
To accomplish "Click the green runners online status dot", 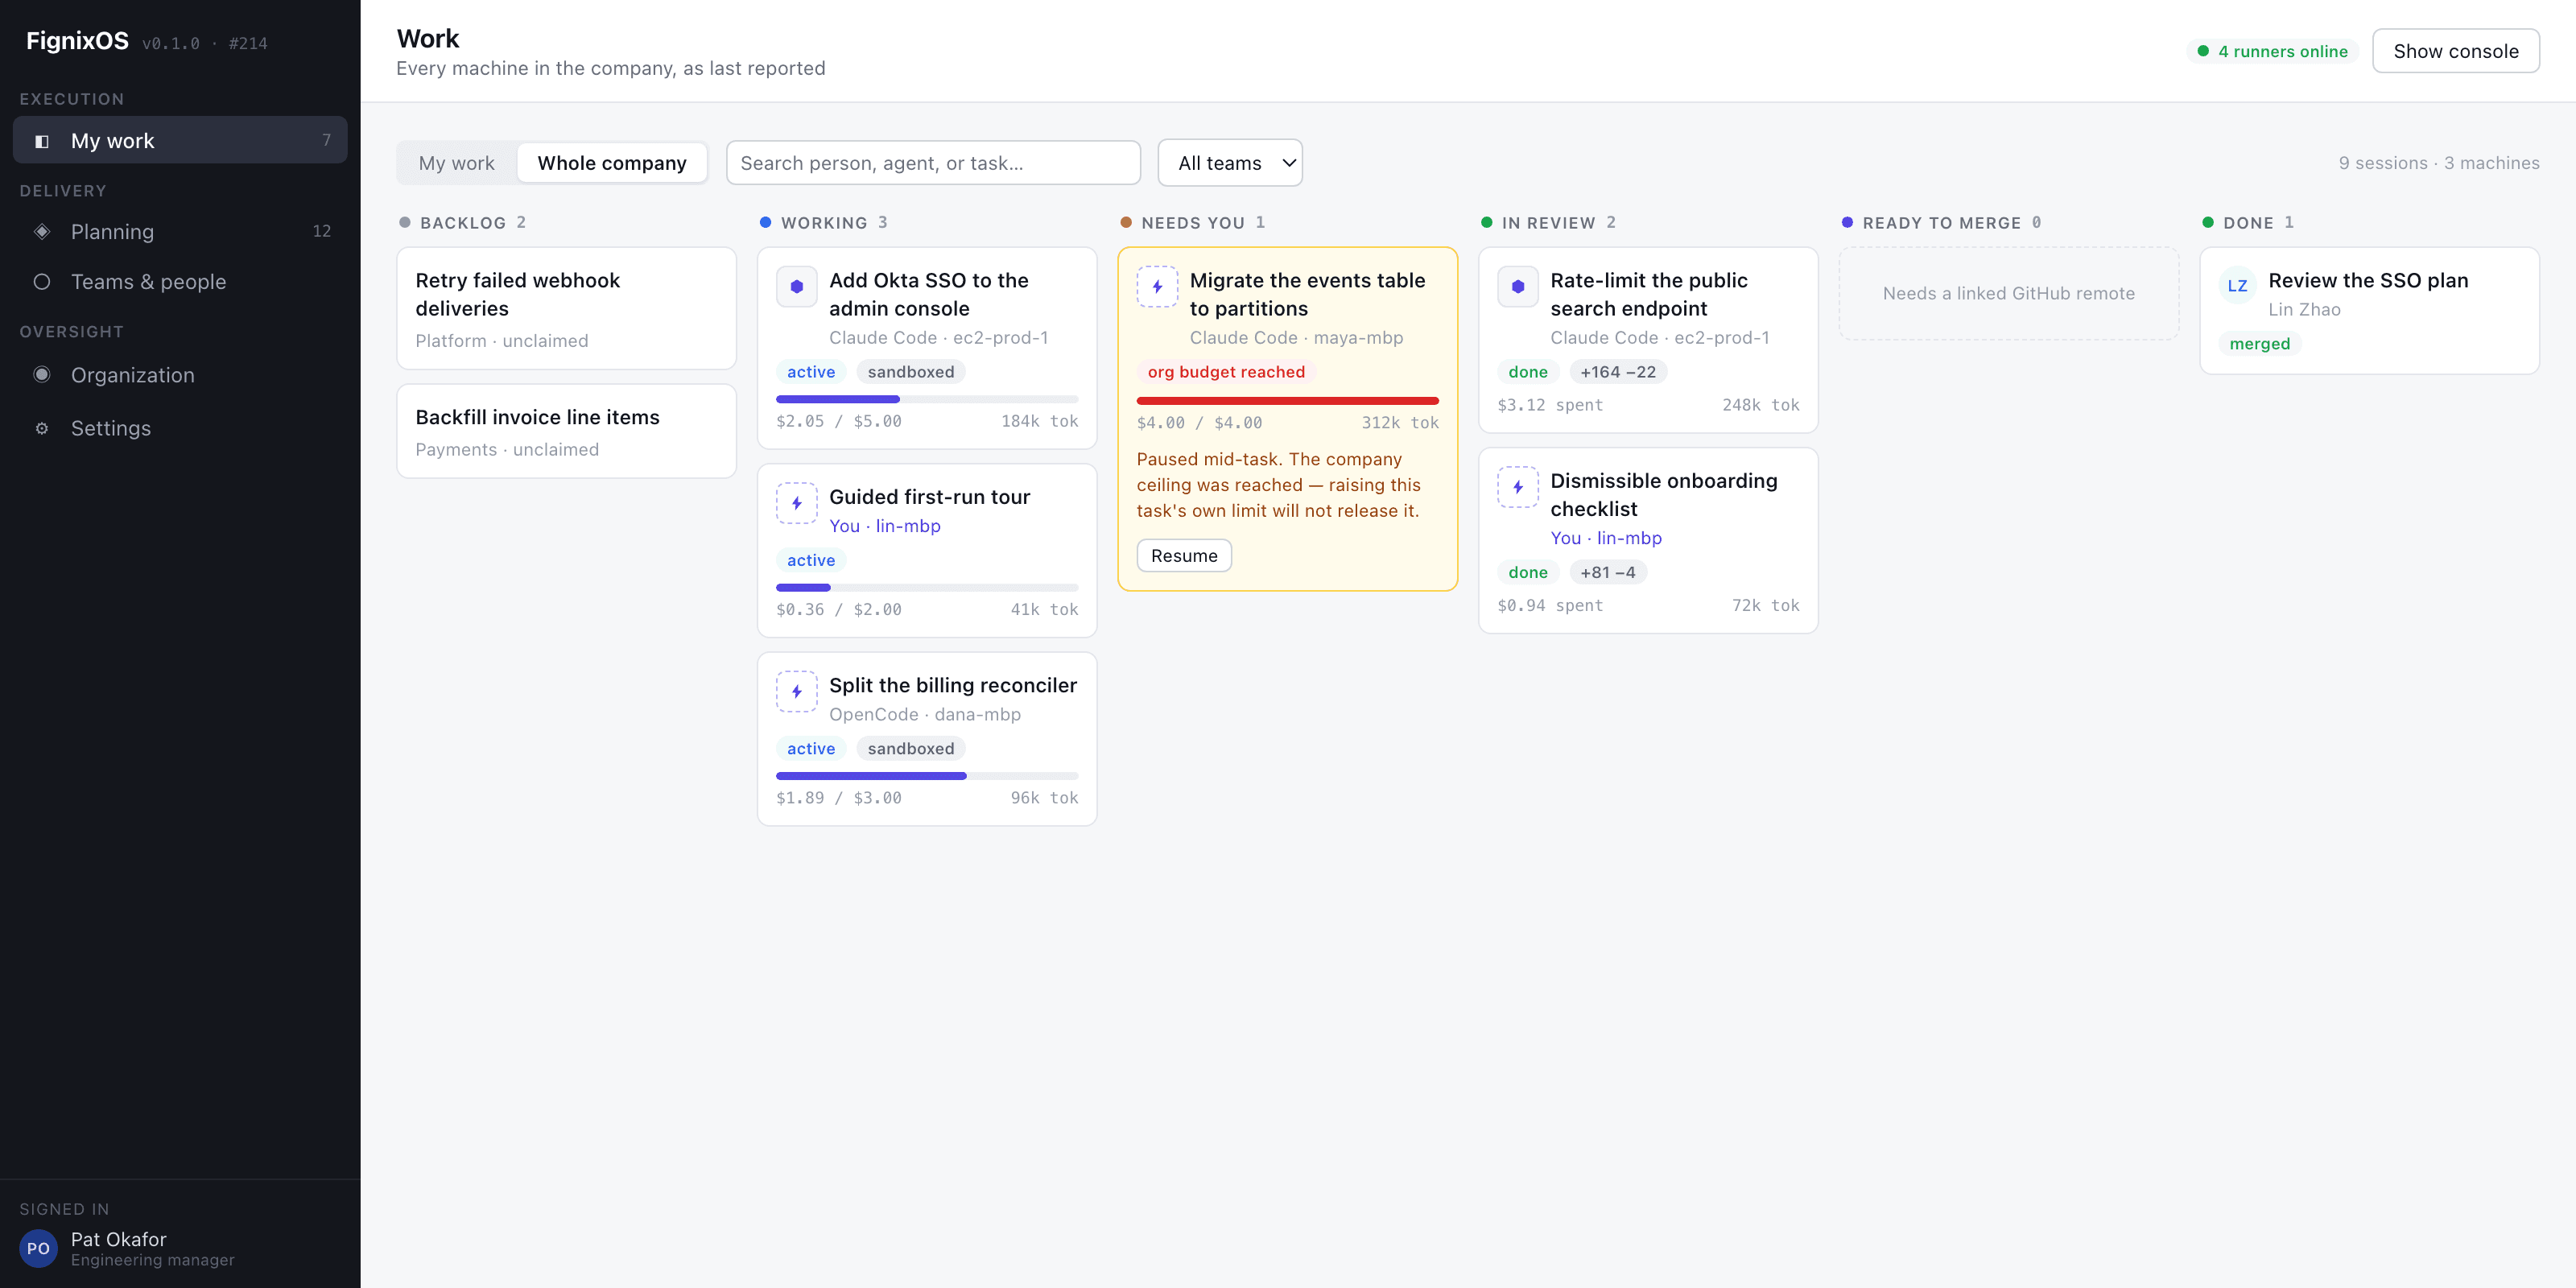I will [2203, 51].
